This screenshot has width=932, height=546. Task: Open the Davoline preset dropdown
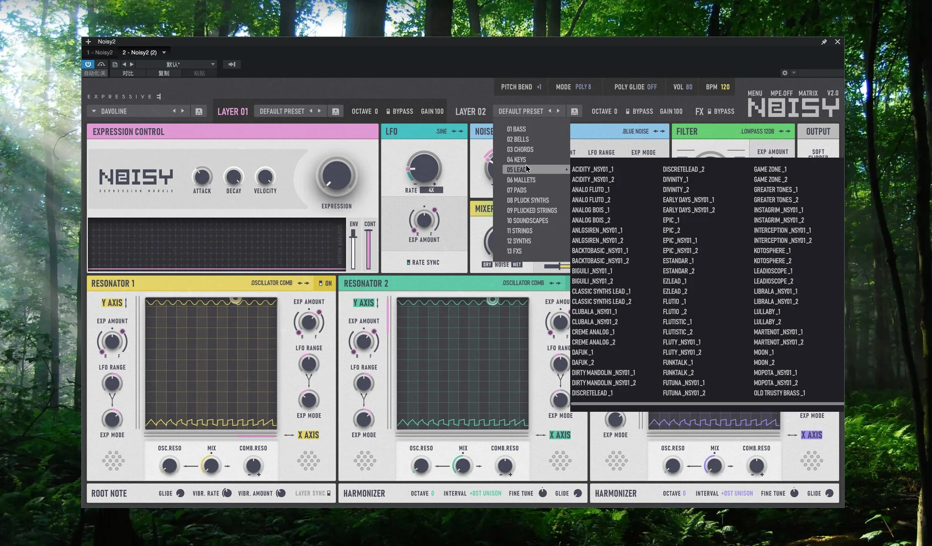(94, 111)
